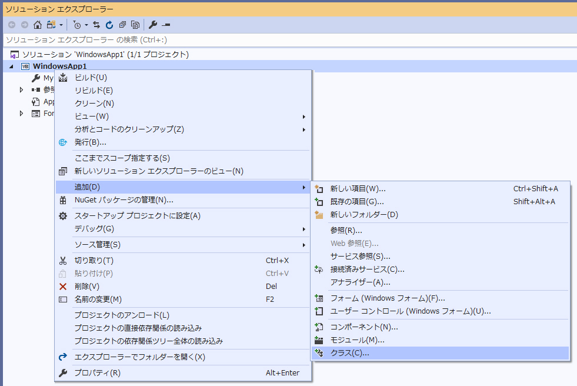Click サービス参照(S)... in the Add submenu
The width and height of the screenshot is (577, 386).
440,256
